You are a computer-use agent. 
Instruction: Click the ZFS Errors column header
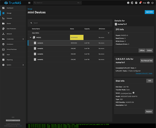pos(102,29)
